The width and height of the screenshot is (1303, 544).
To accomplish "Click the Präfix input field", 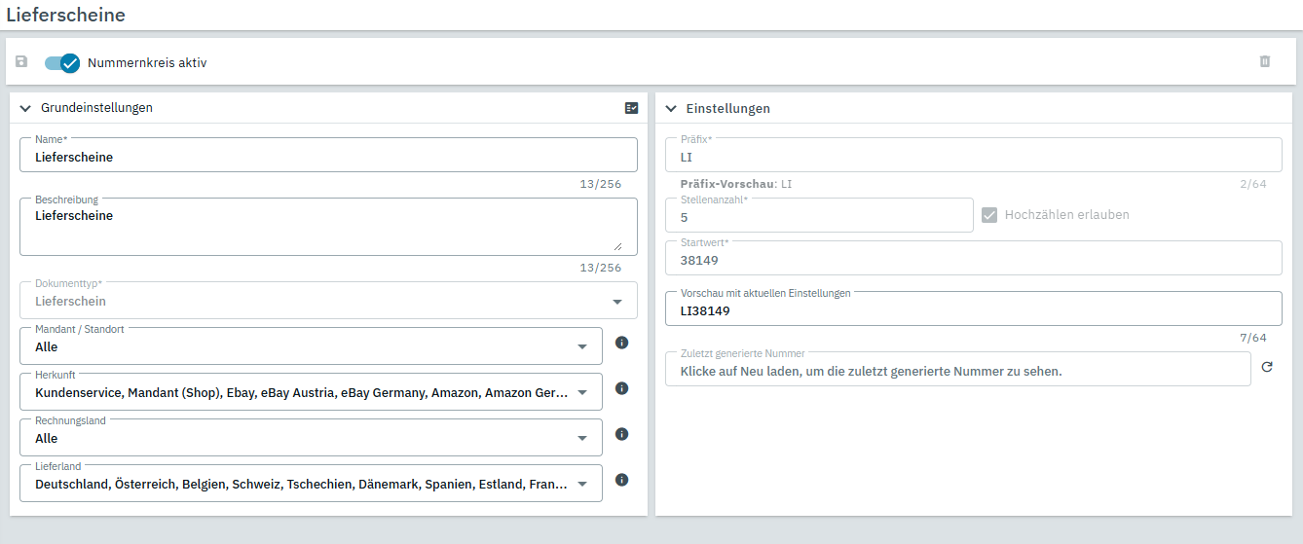I will pos(973,157).
